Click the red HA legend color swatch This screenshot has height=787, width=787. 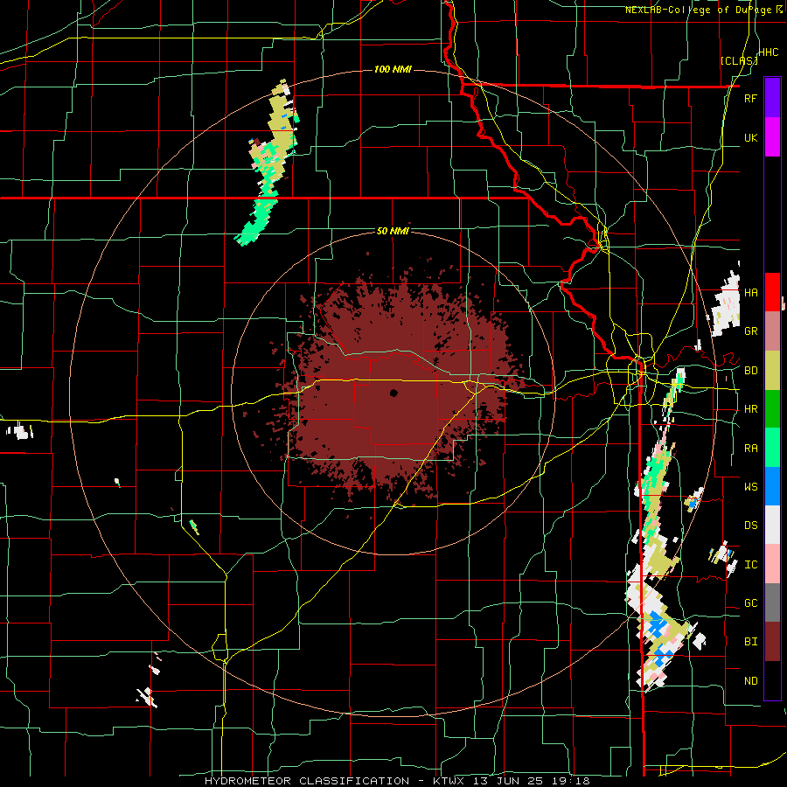click(772, 292)
